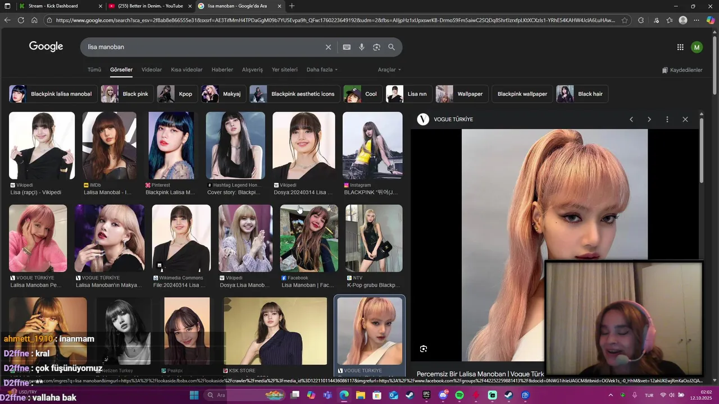This screenshot has width=719, height=404.
Task: Choose the Lisa nın filter chip
Action: pos(409,94)
